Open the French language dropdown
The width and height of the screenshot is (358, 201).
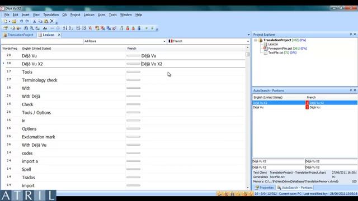coord(248,41)
